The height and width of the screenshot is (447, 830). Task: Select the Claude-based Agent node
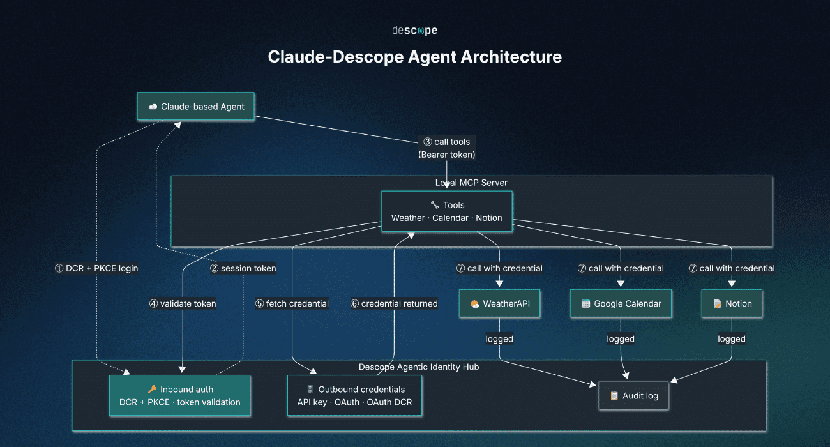(x=196, y=107)
